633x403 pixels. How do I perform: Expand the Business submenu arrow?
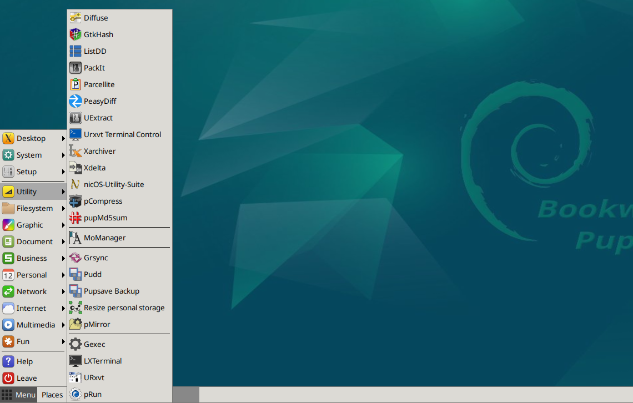[x=63, y=258]
